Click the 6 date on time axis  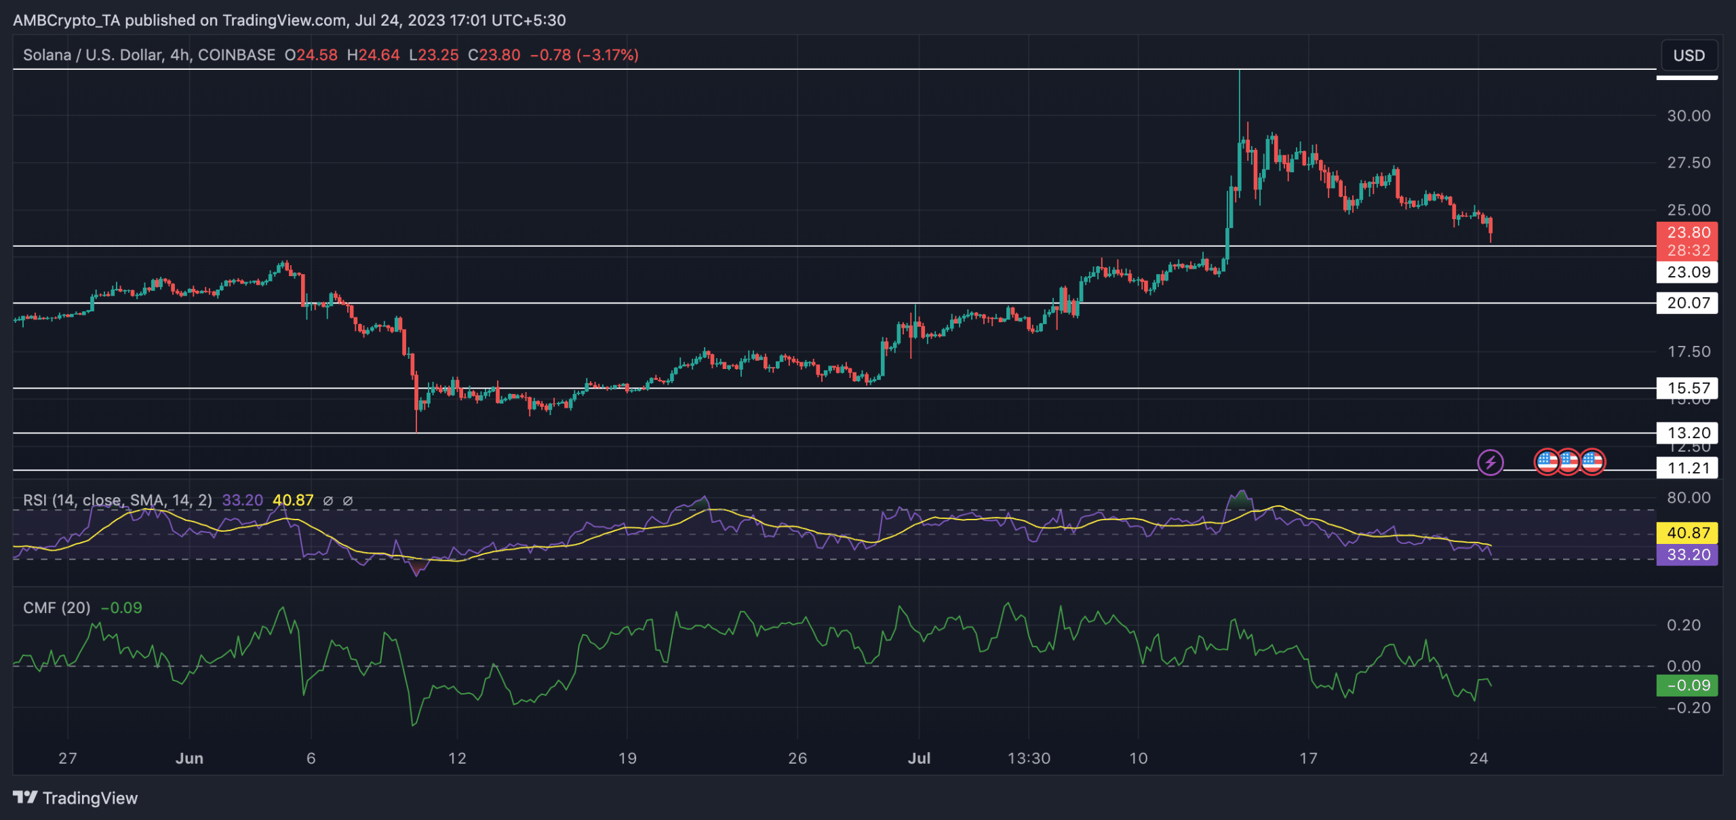(x=311, y=758)
